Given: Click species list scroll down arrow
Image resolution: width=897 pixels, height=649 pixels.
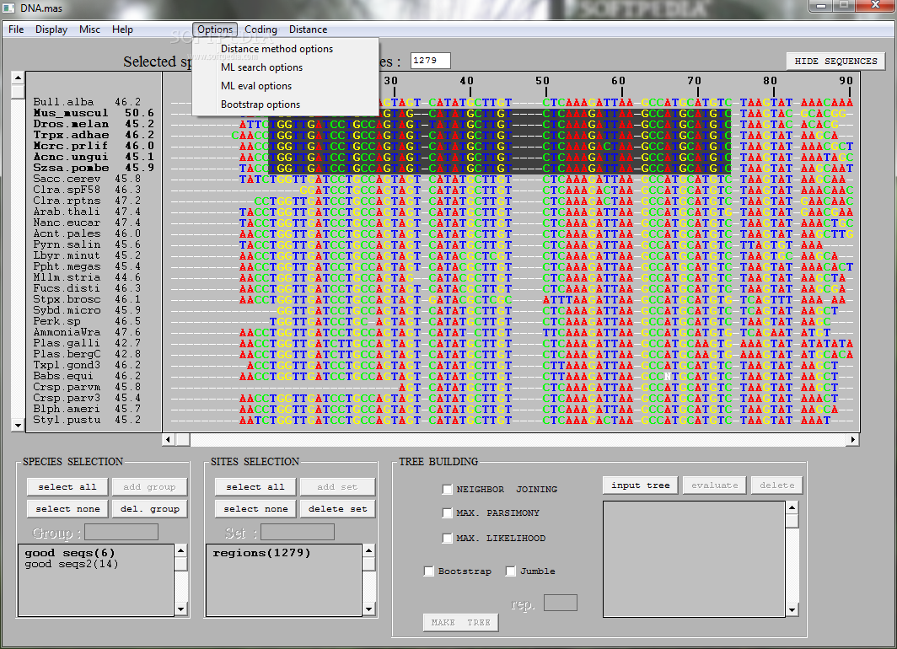Looking at the screenshot, I should click(18, 426).
